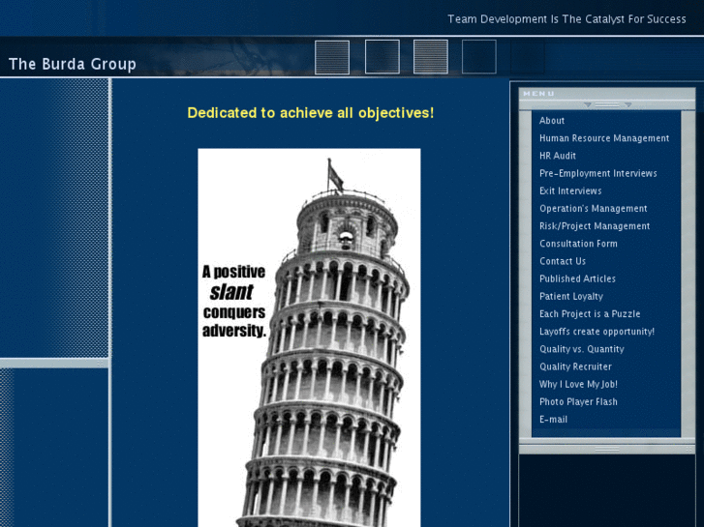Select Pre-Employment Interviews in the menu

597,174
